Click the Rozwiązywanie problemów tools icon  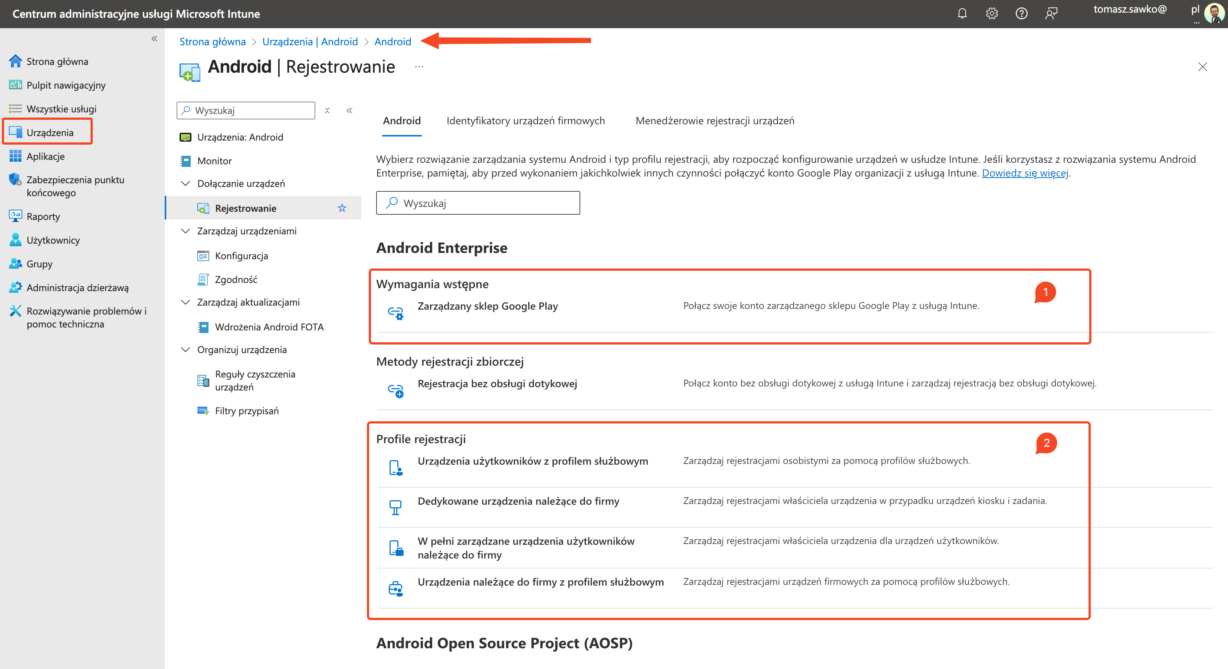coord(15,311)
